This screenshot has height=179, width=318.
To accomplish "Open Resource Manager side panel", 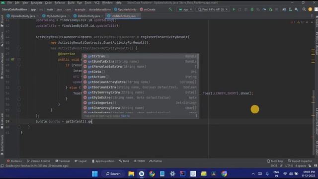I will click(x=2, y=66).
